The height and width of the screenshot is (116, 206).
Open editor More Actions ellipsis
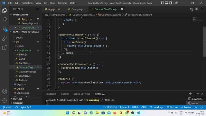tap(201, 9)
